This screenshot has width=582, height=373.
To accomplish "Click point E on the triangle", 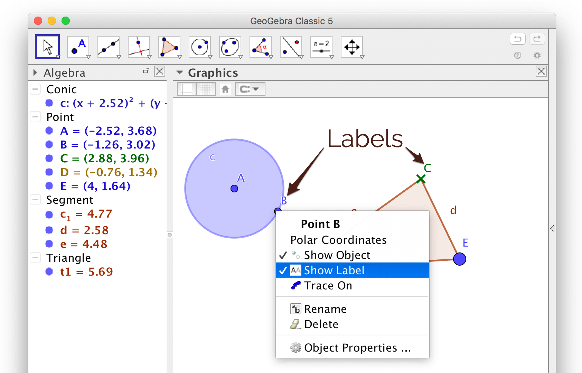I will (459, 259).
